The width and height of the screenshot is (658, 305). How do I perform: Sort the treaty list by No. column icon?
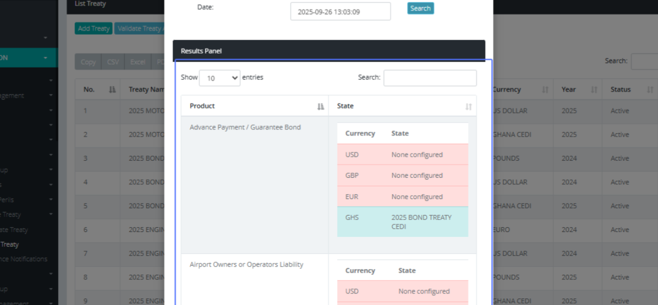(112, 89)
